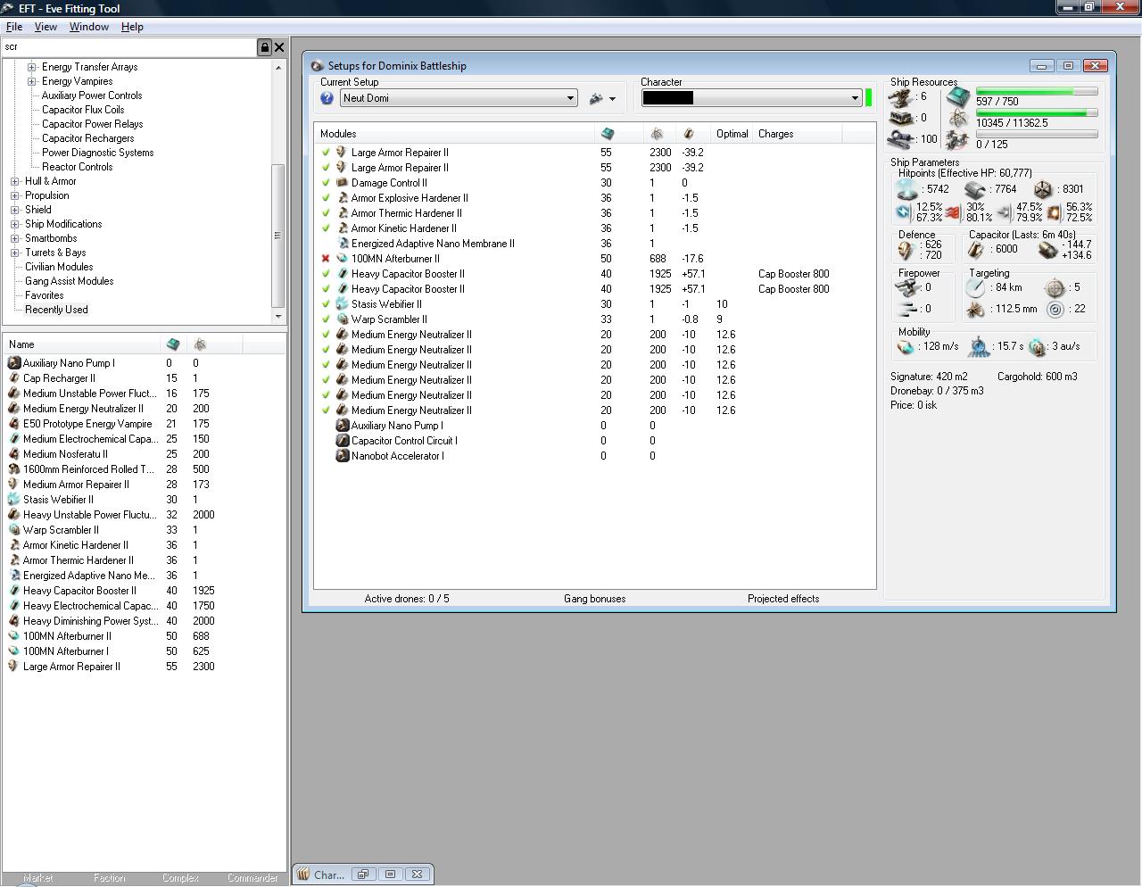The height and width of the screenshot is (887, 1142).
Task: Click the blue help icon beside Current Setup
Action: point(327,98)
